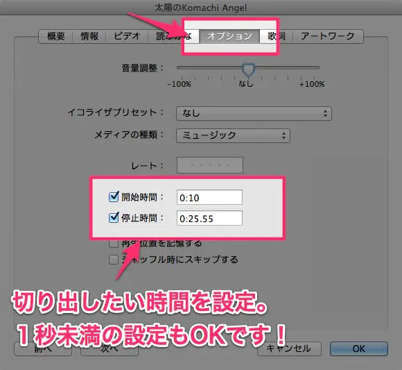Screen dimensions: 402x370
Task: Click the 前へ button
Action: pyautogui.click(x=43, y=348)
